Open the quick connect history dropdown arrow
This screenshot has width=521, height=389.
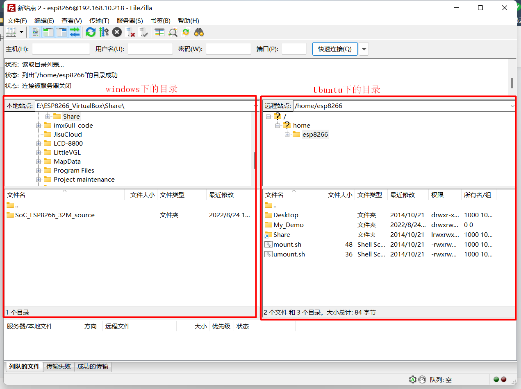[x=364, y=49]
